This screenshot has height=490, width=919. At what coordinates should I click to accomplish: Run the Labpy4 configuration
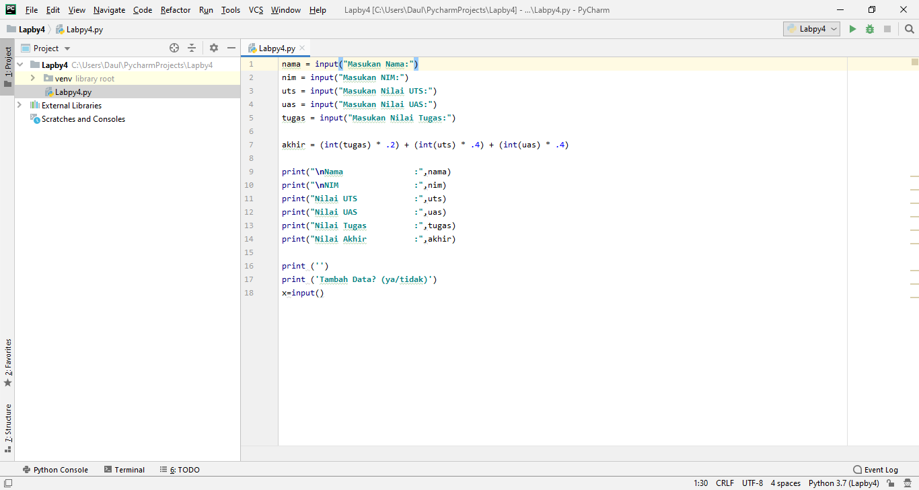coord(852,29)
